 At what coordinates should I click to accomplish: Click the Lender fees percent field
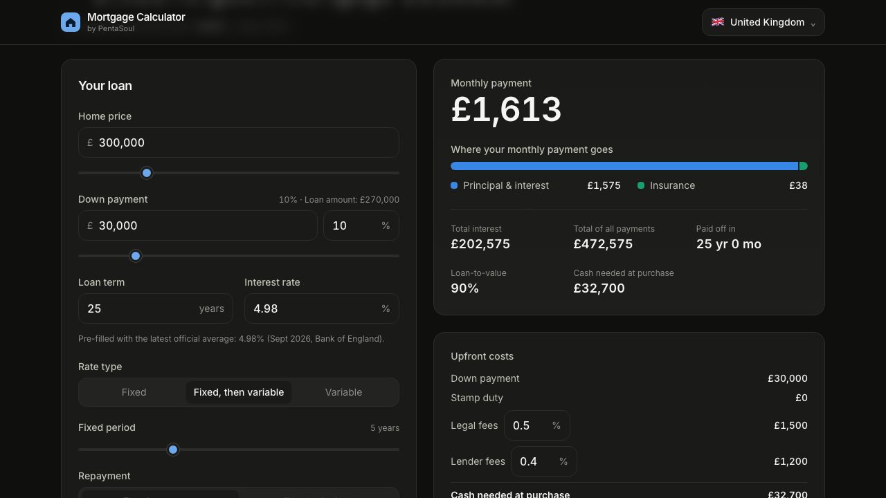(x=544, y=461)
